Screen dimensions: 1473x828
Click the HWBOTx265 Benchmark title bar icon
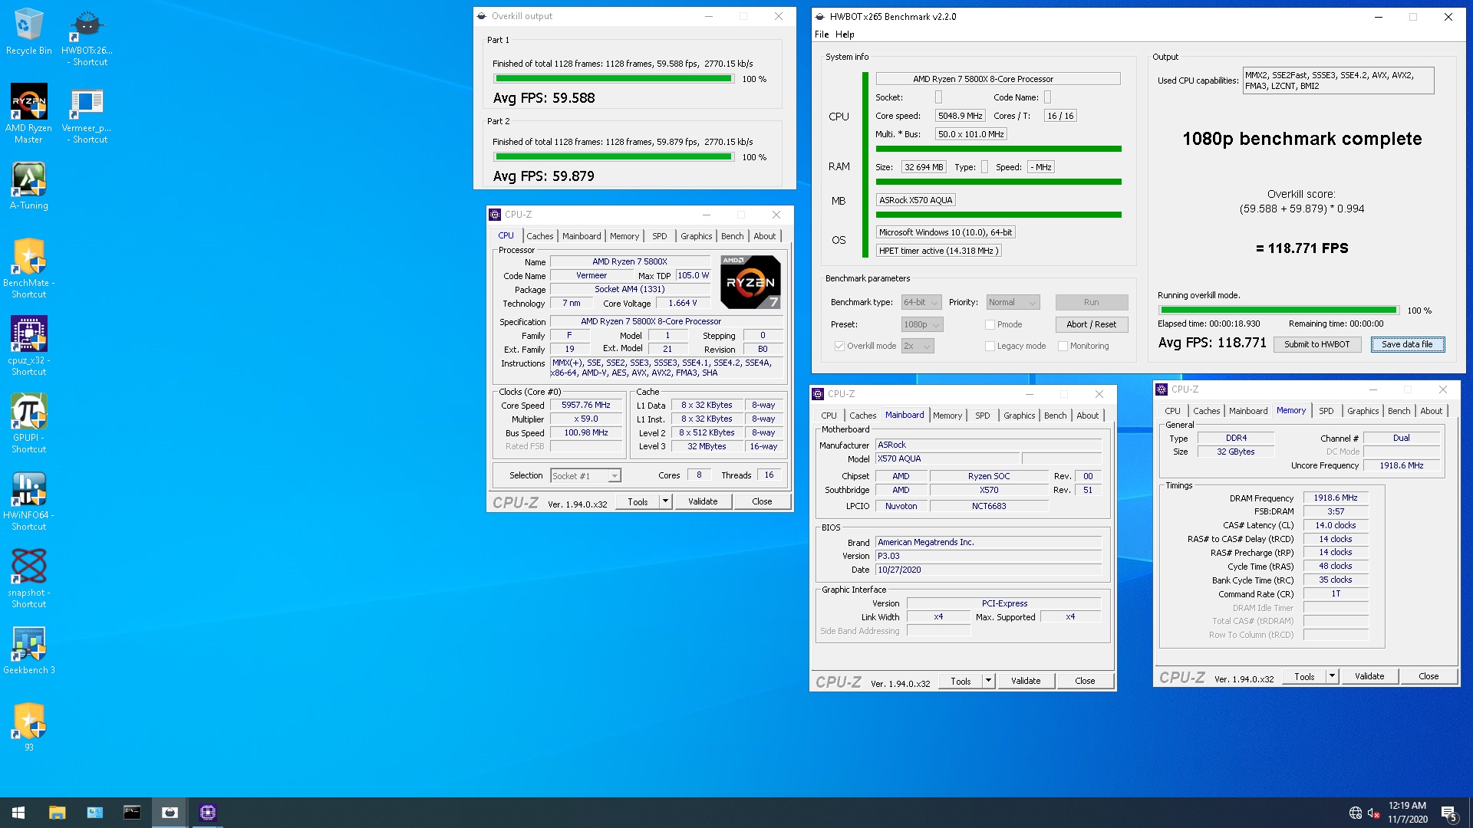[820, 16]
